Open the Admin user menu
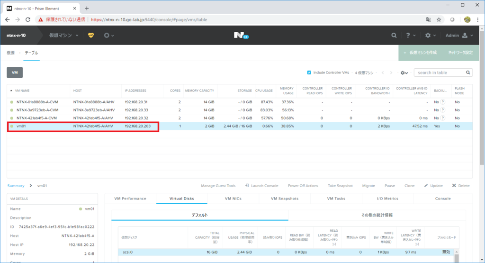485x263 pixels. tap(459, 35)
